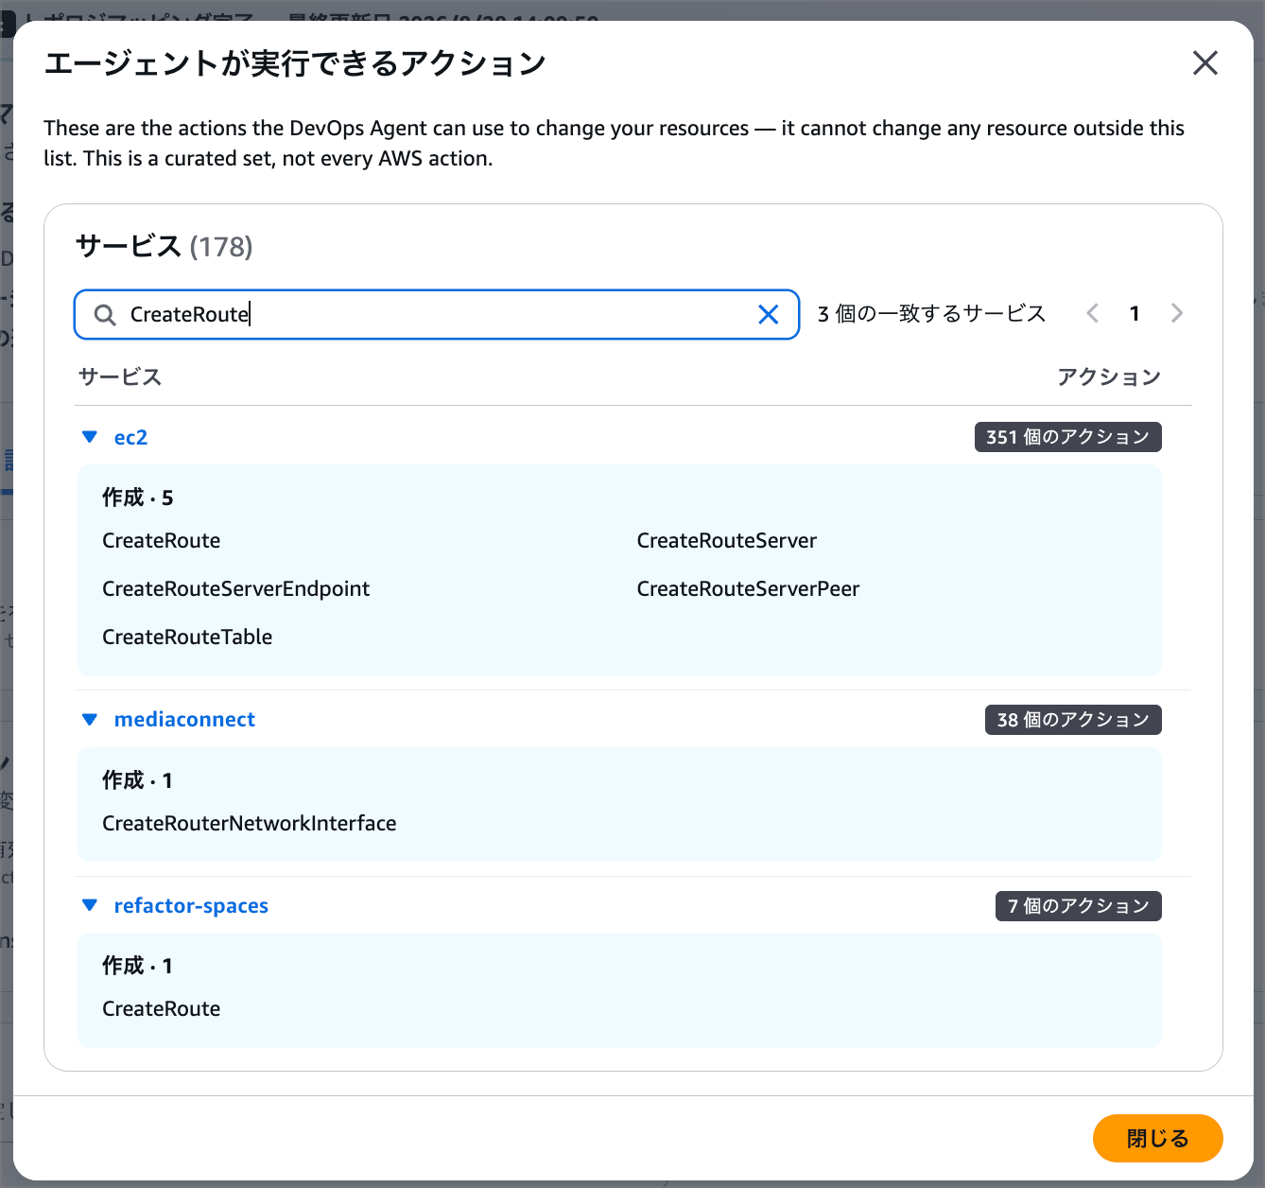The width and height of the screenshot is (1265, 1188).
Task: Go to next page of services
Action: 1176,313
